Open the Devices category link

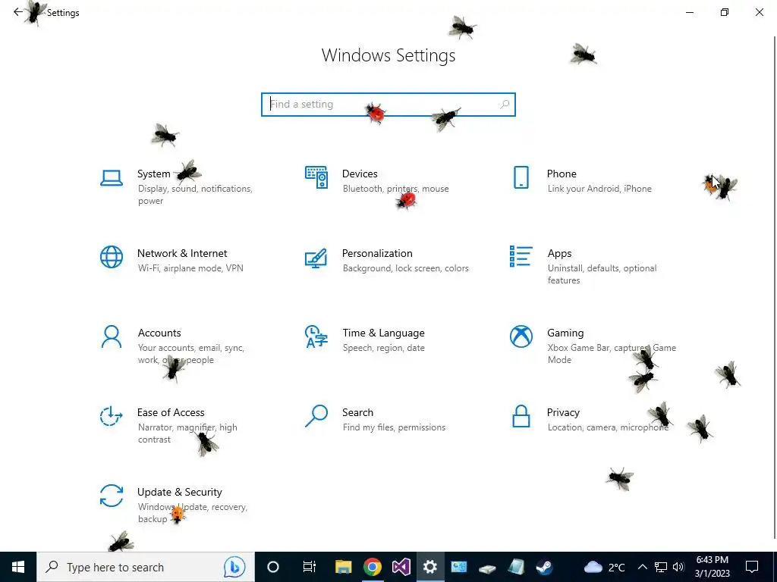point(360,174)
